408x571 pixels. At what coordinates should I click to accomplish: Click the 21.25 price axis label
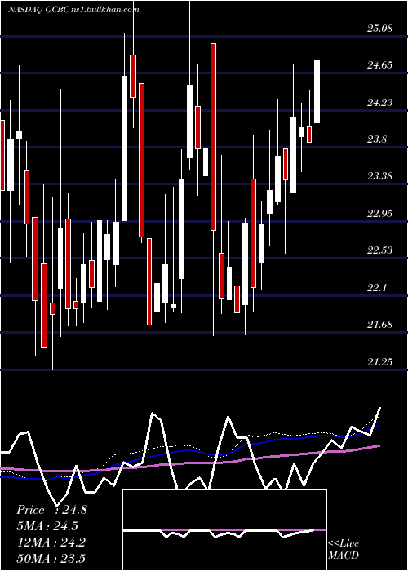(380, 361)
